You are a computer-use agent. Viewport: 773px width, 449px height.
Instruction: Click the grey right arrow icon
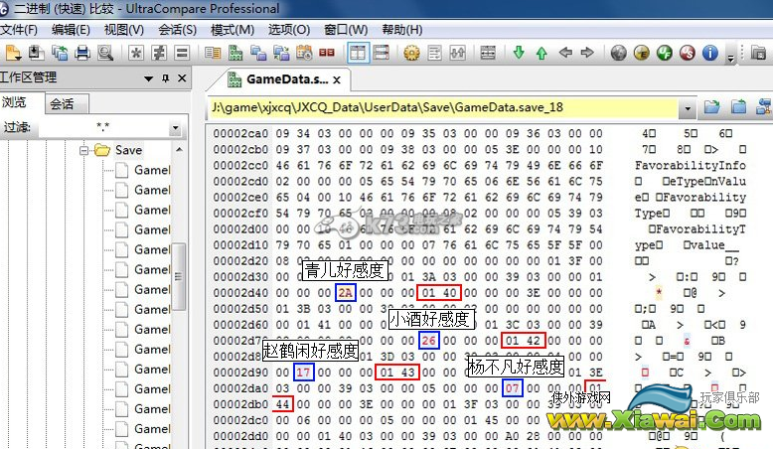pos(587,53)
